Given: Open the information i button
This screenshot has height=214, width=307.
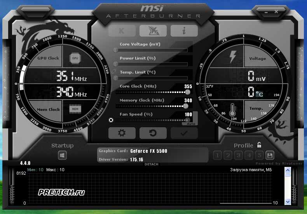Looking at the screenshot, I should click(184, 31).
